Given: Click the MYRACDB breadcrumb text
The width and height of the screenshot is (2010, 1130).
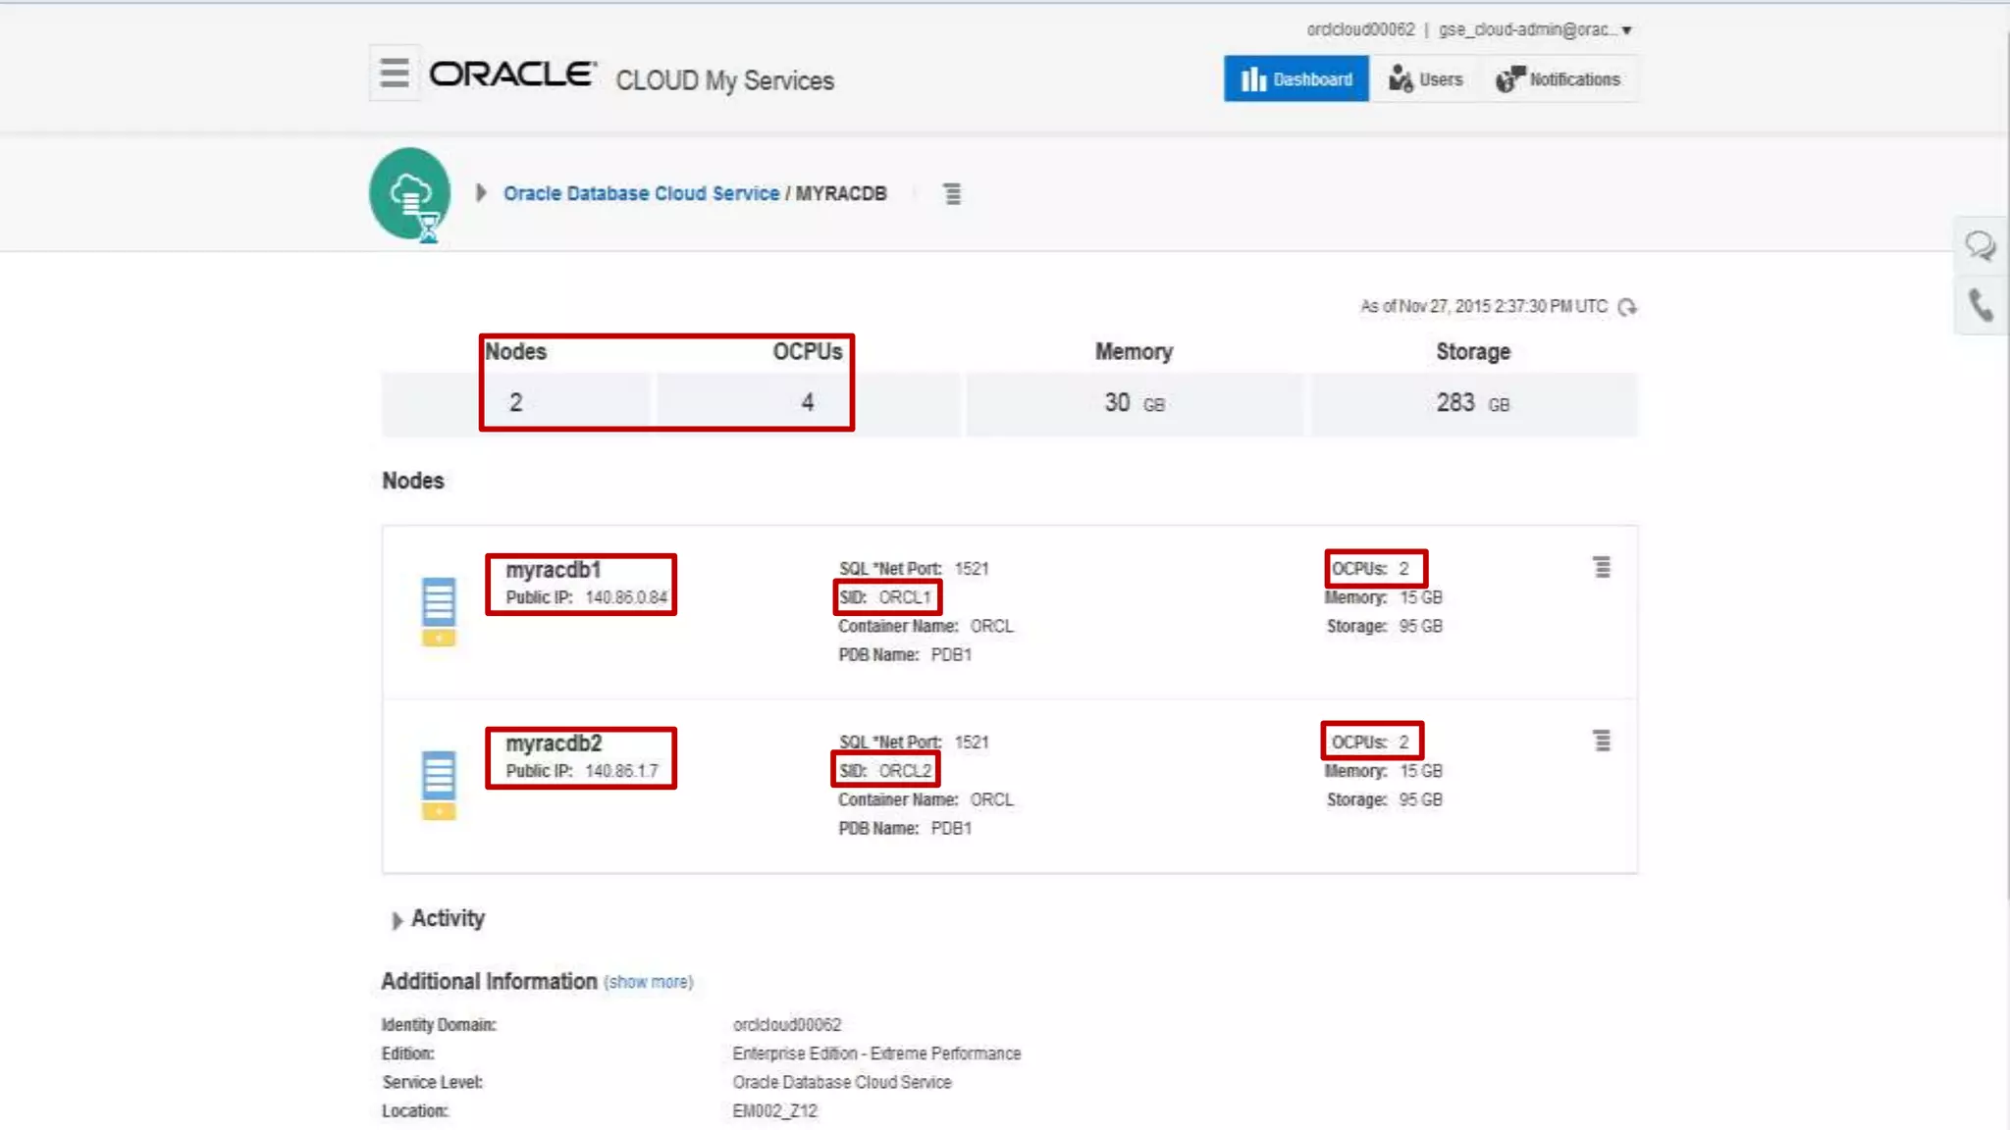Looking at the screenshot, I should click(841, 193).
